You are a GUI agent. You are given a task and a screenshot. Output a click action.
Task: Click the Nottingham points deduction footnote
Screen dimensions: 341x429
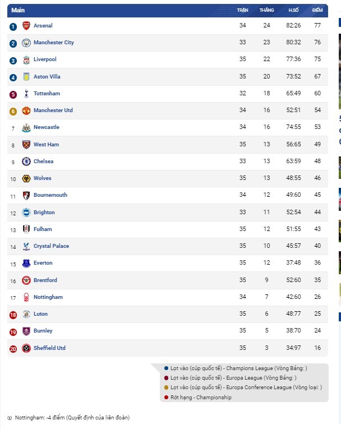click(68, 418)
